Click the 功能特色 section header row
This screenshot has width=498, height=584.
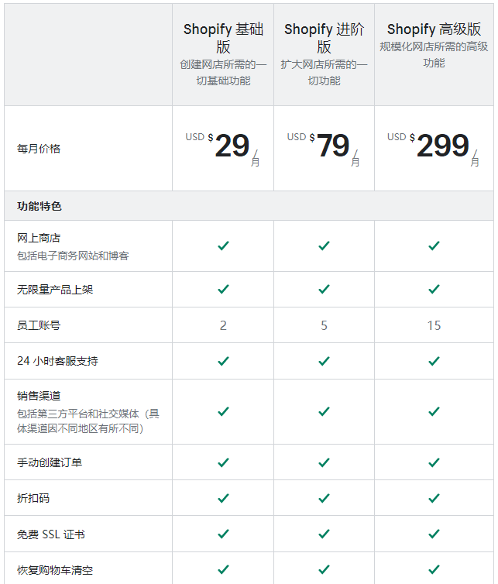tap(249, 206)
